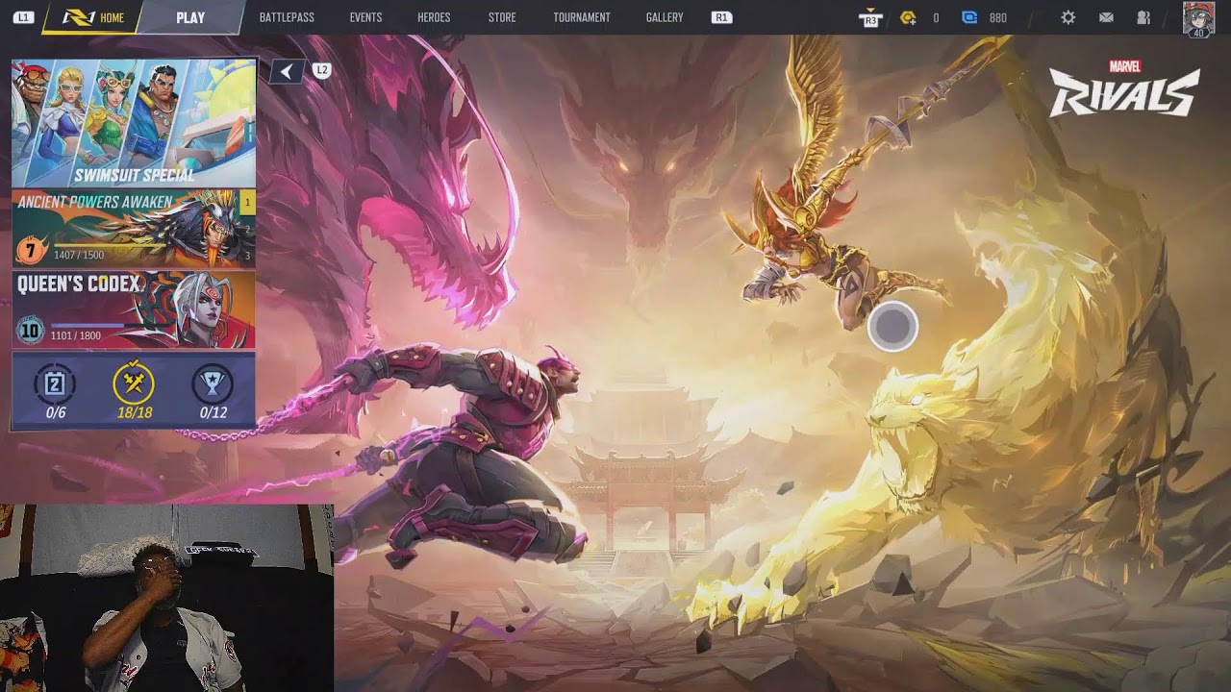This screenshot has height=692, width=1231.
Task: Click the R3 download indicator icon
Action: [870, 17]
